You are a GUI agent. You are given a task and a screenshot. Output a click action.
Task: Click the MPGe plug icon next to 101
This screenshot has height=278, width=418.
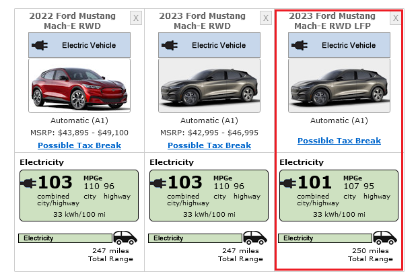click(x=288, y=183)
